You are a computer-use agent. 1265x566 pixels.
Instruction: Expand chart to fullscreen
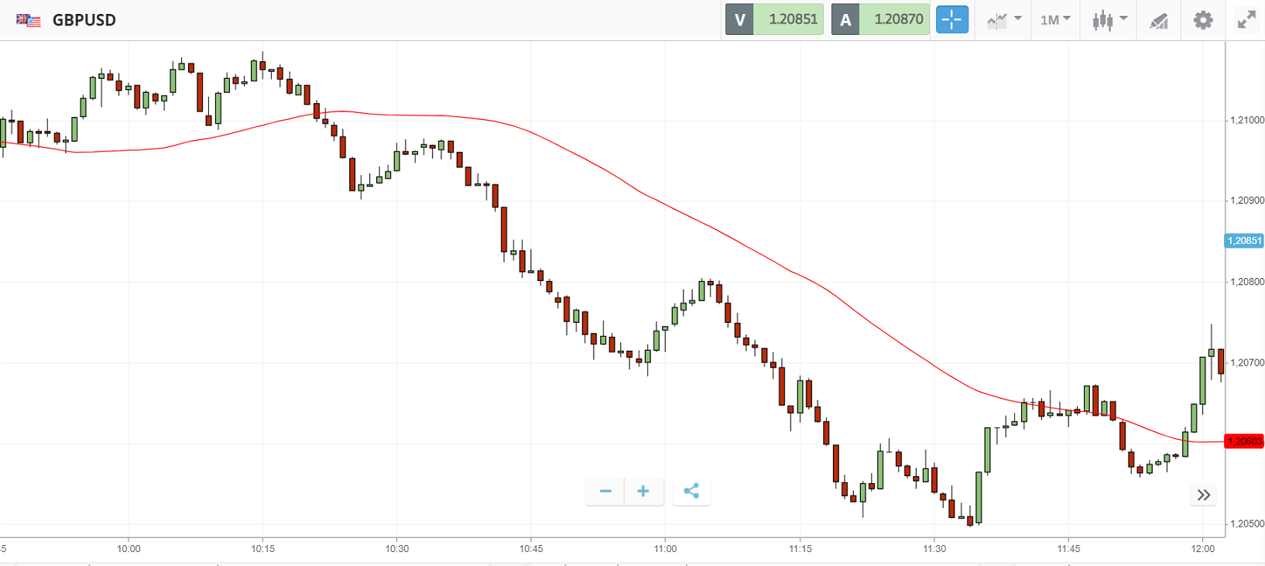[x=1246, y=19]
